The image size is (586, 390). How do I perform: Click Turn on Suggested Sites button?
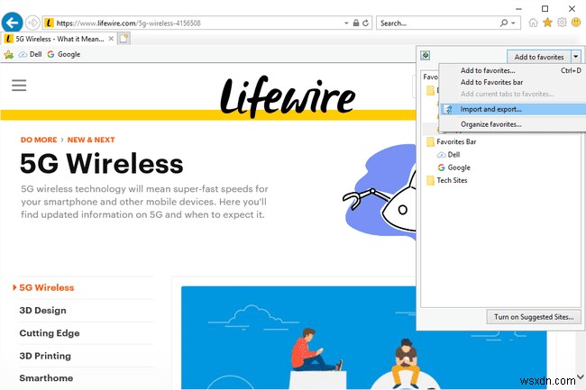534,317
